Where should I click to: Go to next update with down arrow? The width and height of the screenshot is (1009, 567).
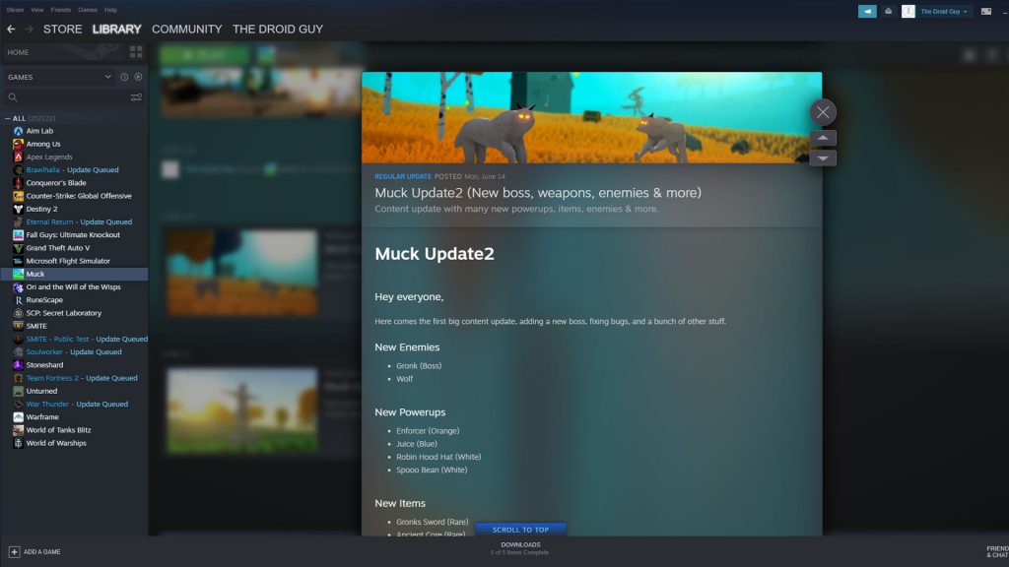click(x=823, y=158)
